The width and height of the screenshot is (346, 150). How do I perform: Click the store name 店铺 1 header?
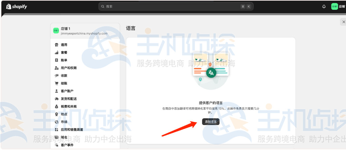(66, 29)
